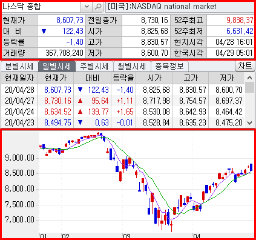Click the 나스닥 종합 index name field
The height and width of the screenshot is (240, 256).
coord(41,7)
